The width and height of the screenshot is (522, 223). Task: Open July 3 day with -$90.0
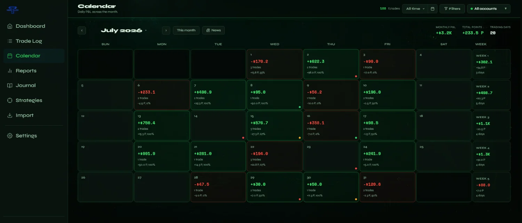point(387,64)
